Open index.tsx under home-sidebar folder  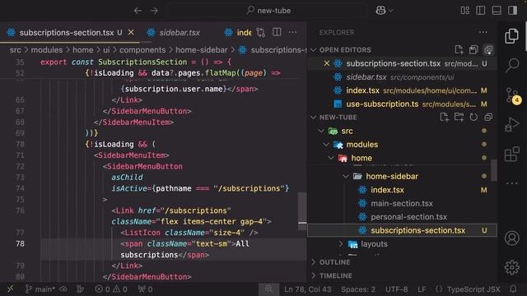[x=402, y=190]
